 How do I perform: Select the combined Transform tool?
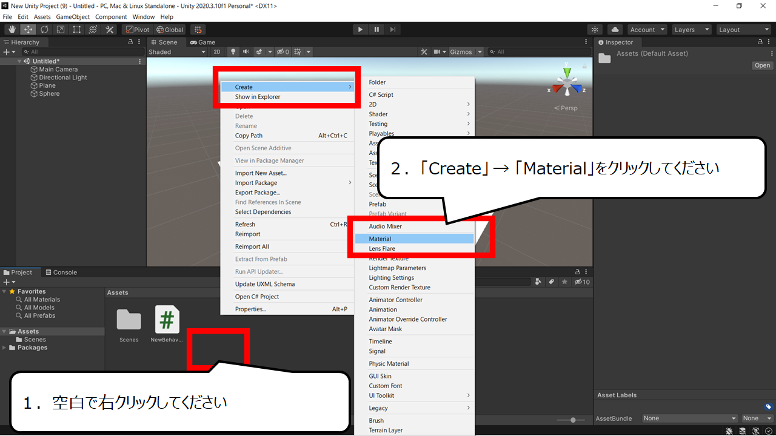click(93, 30)
